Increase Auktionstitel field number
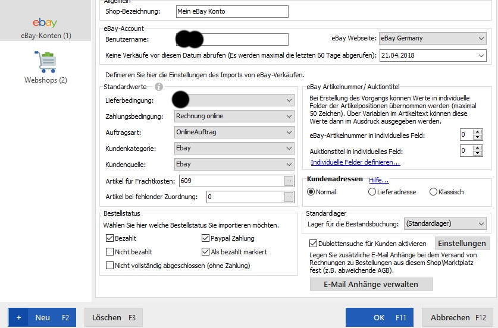Screen dimensions: 498x328 tap(477, 148)
